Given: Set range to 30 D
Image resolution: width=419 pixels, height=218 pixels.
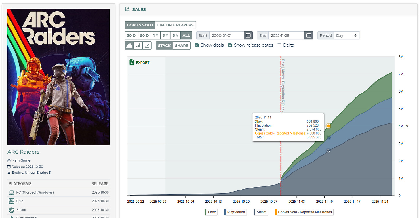Looking at the screenshot, I should pos(131,35).
